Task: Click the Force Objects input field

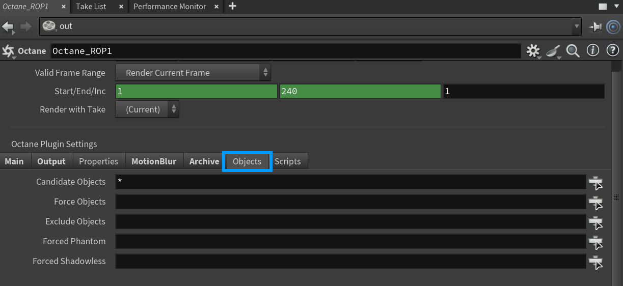Action: (351, 202)
